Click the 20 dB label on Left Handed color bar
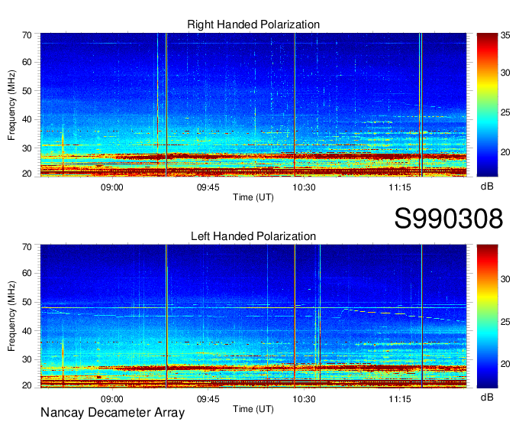This screenshot has width=519, height=422. (505, 364)
